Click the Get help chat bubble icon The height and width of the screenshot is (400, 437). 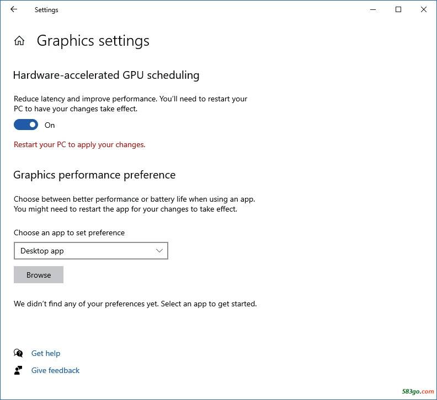[x=18, y=353]
